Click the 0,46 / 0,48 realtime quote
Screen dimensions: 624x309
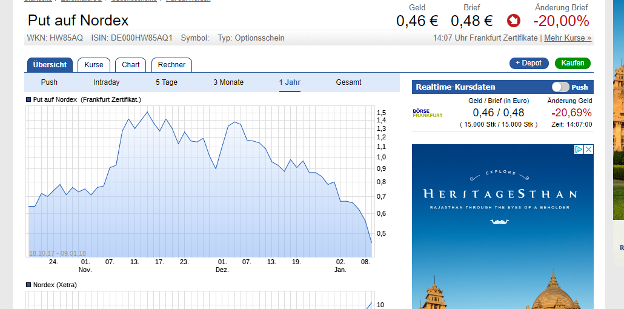pos(499,113)
